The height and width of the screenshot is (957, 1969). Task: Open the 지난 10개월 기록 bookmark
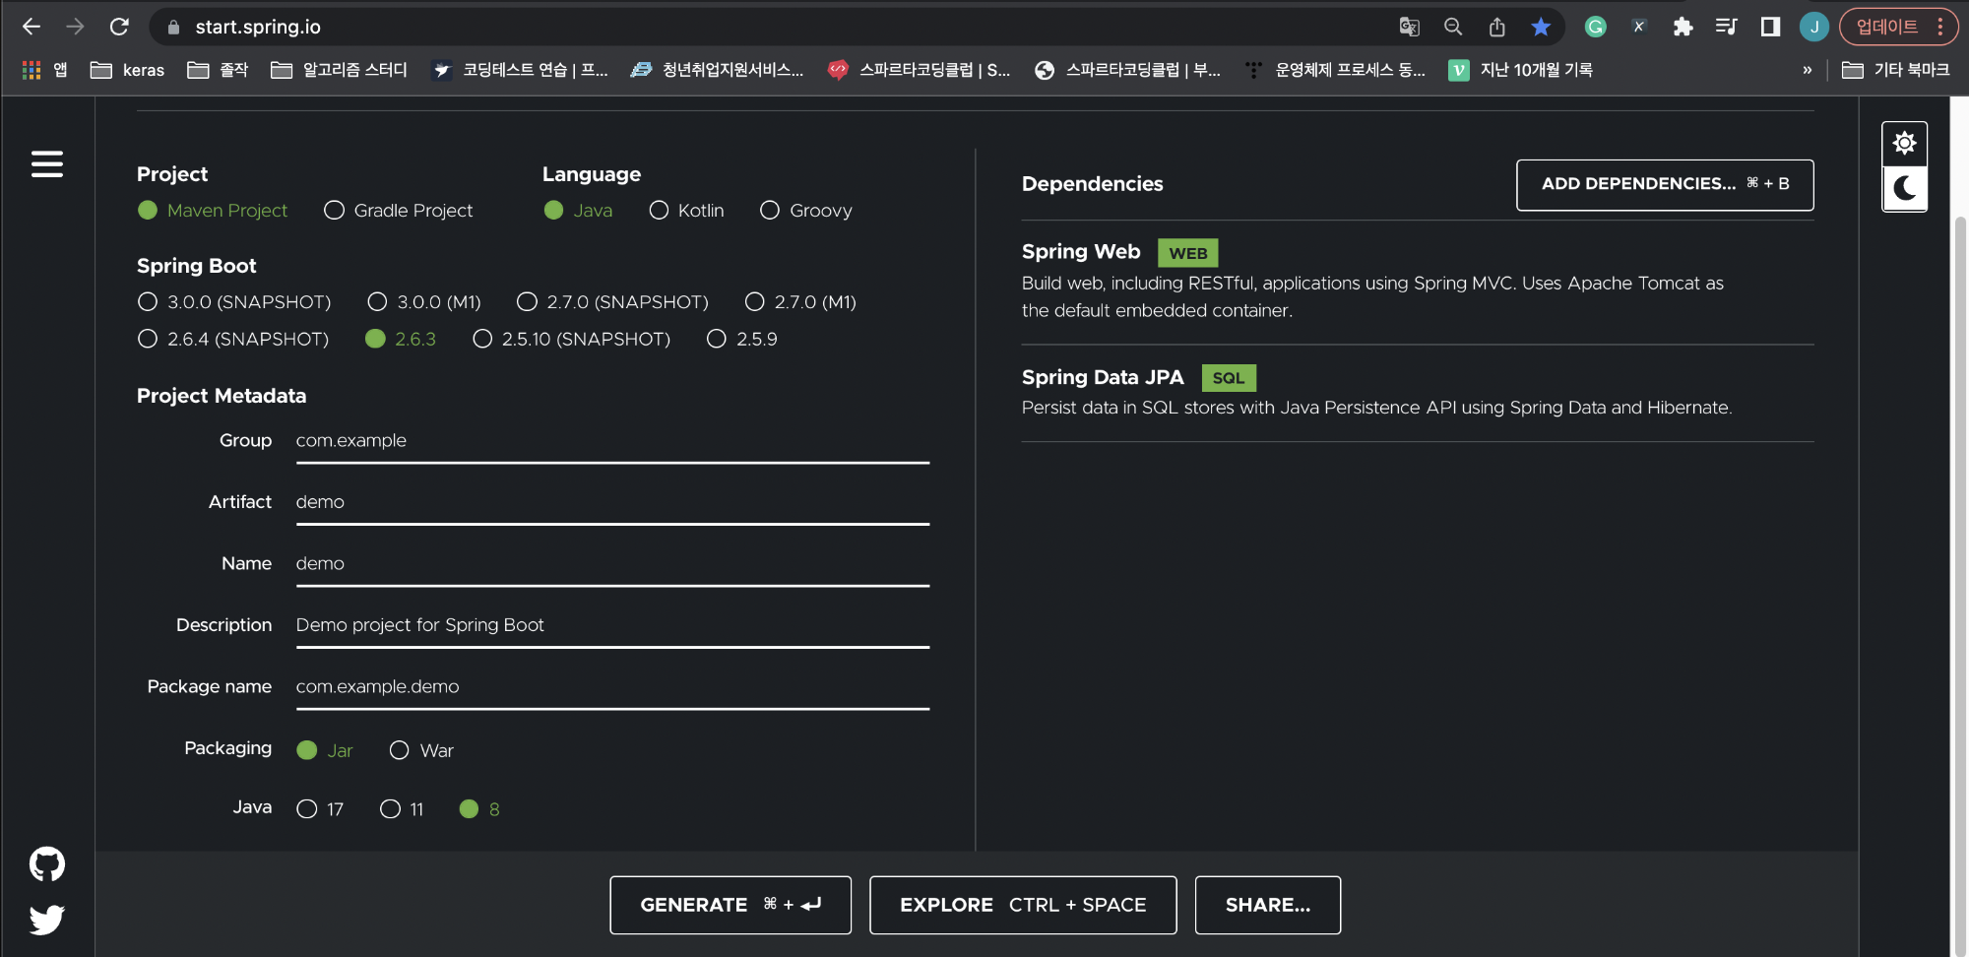point(1521,70)
